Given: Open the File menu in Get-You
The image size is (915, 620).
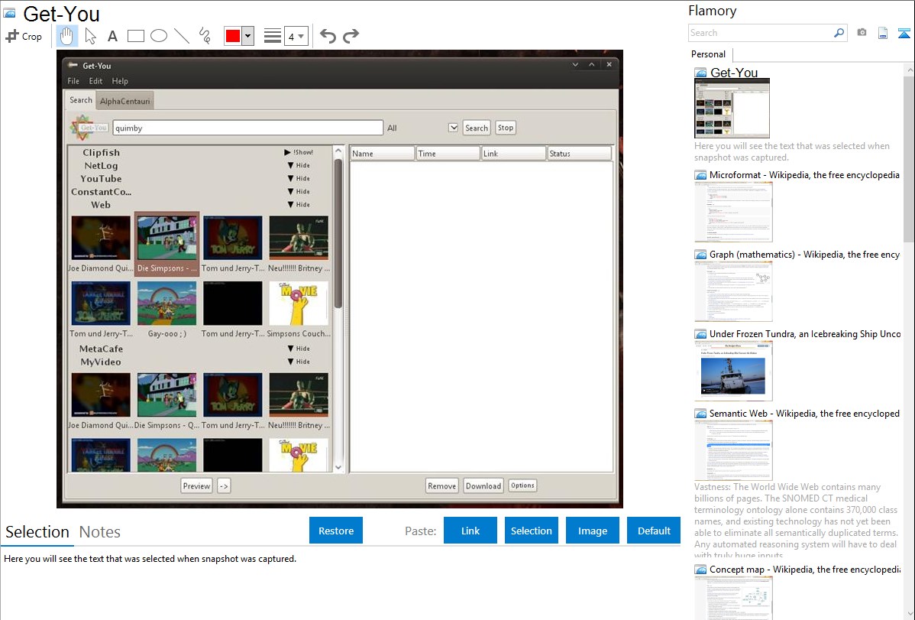Looking at the screenshot, I should click(x=73, y=81).
